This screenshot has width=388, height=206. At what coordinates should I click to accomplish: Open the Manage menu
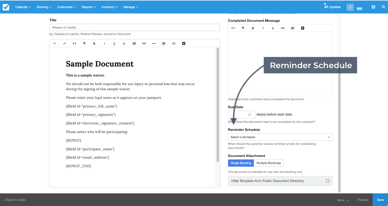pyautogui.click(x=131, y=7)
